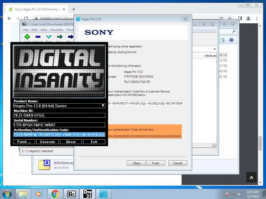This screenshot has height=199, width=266.
Task: Expand the dropdown arrow in the rear window
Action: coord(215,49)
